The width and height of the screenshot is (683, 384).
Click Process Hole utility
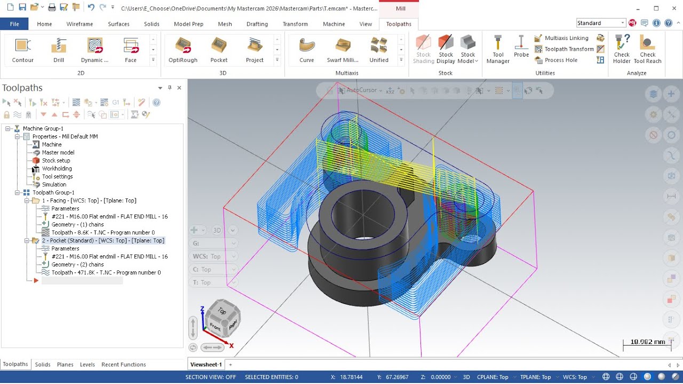pos(556,60)
